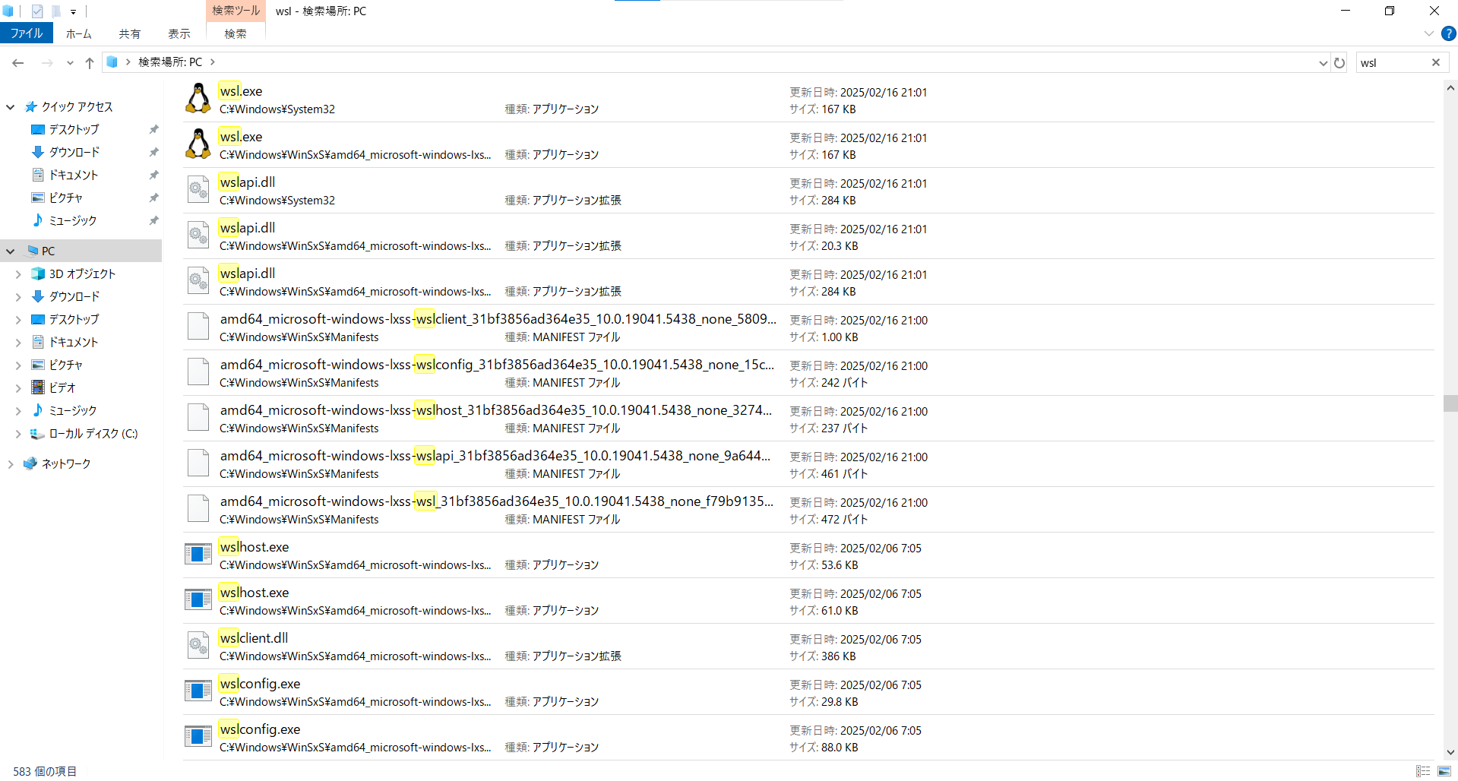Click the window icon of wslhost.exe 53.6 KB

[x=198, y=555]
